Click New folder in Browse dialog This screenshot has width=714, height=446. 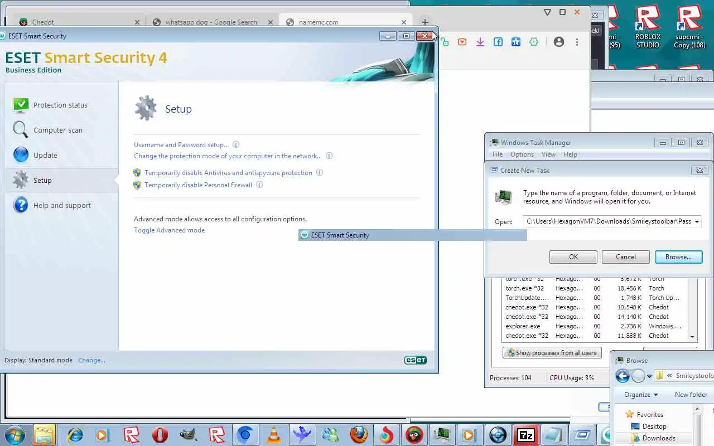click(691, 394)
